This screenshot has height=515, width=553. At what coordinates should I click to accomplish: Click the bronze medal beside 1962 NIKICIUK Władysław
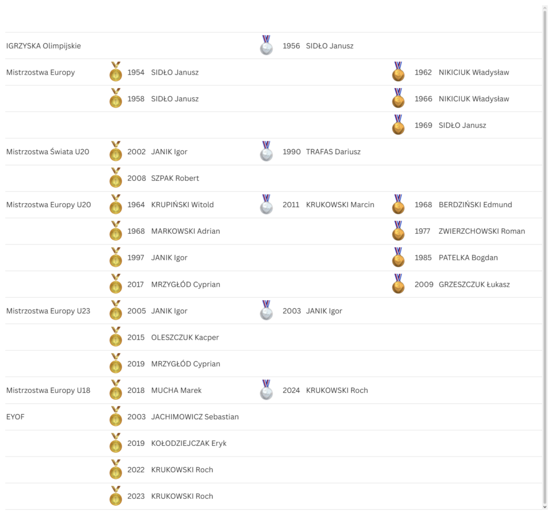398,72
